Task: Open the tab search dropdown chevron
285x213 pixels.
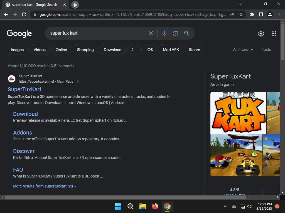Action: tap(240, 4)
